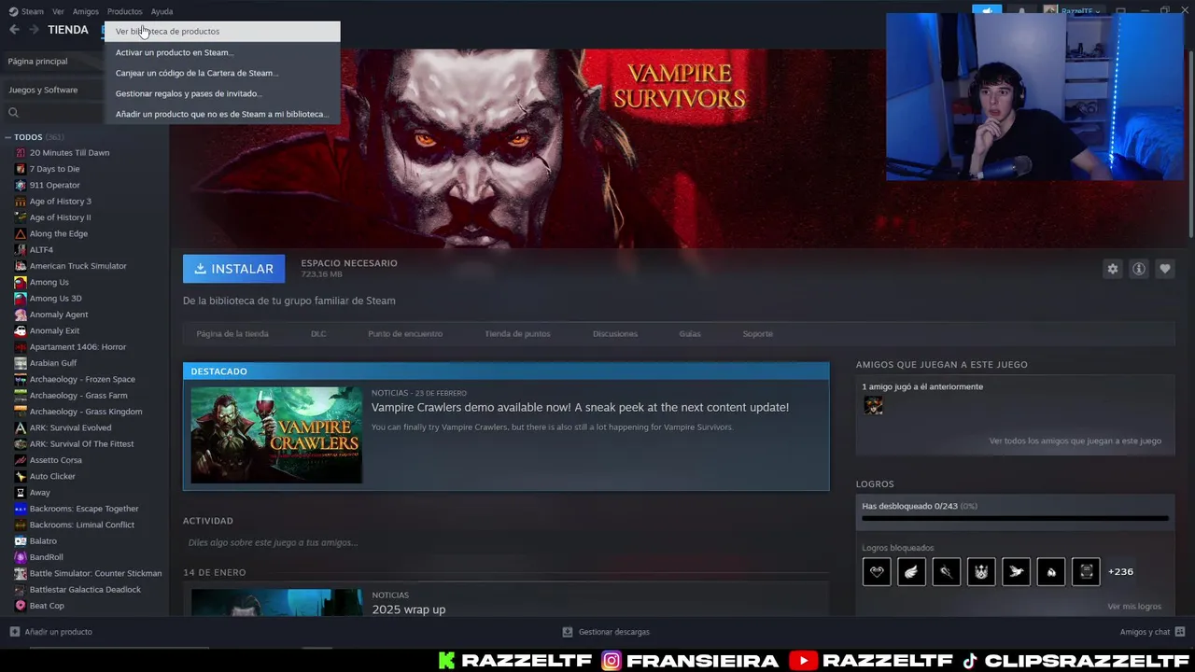This screenshot has width=1195, height=672.
Task: Choose Canjear un código de la Cartera
Action: (222, 73)
